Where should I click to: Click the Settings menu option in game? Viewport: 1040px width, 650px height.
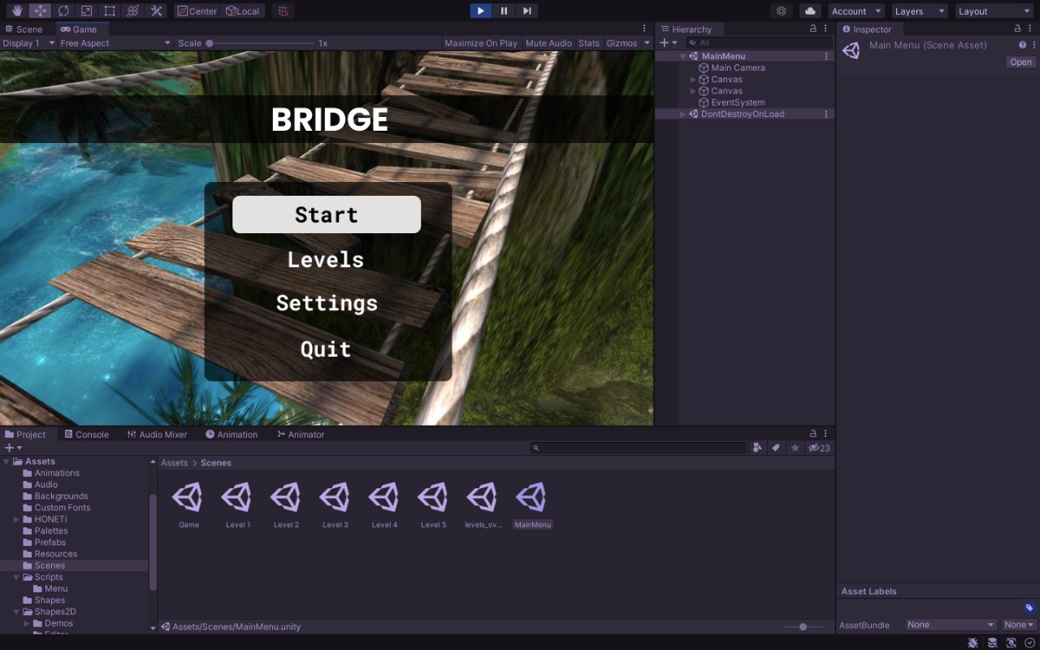327,303
